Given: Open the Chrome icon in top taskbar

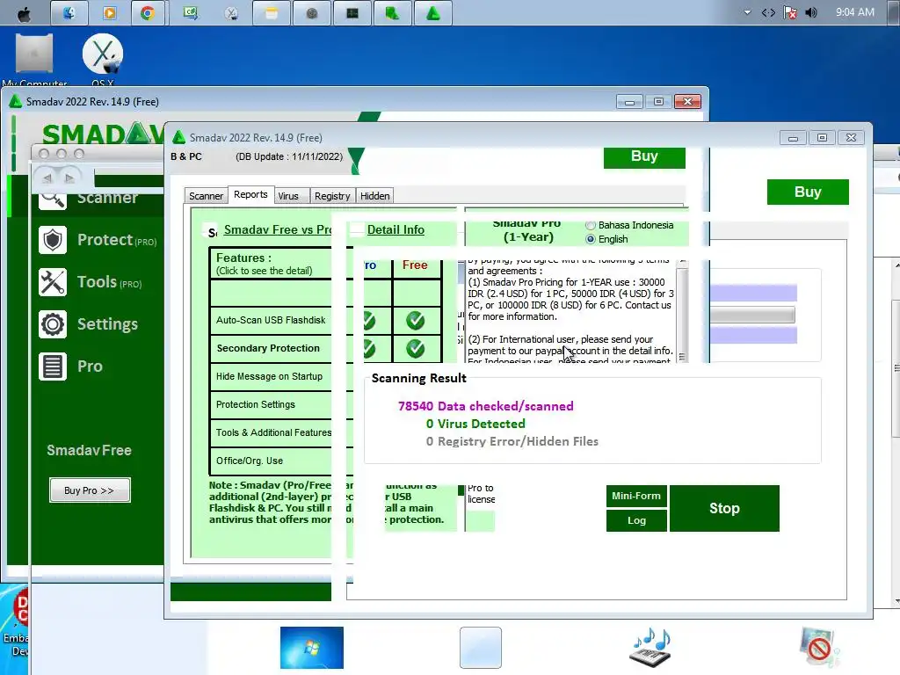Looking at the screenshot, I should pyautogui.click(x=148, y=13).
